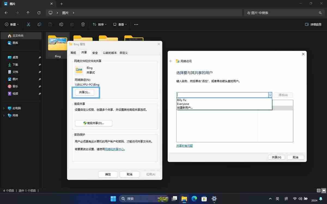Open the 查看 view options dropdown

click(120, 24)
